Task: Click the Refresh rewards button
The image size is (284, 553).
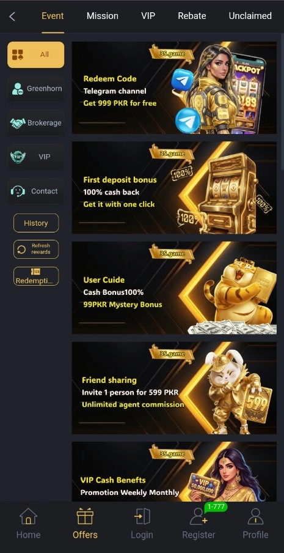Action: pyautogui.click(x=36, y=249)
